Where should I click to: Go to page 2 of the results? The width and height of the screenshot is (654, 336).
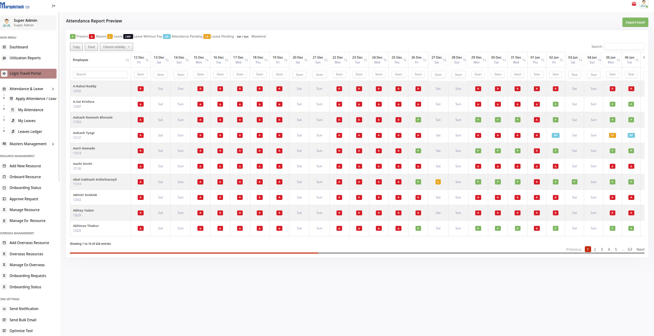595,250
